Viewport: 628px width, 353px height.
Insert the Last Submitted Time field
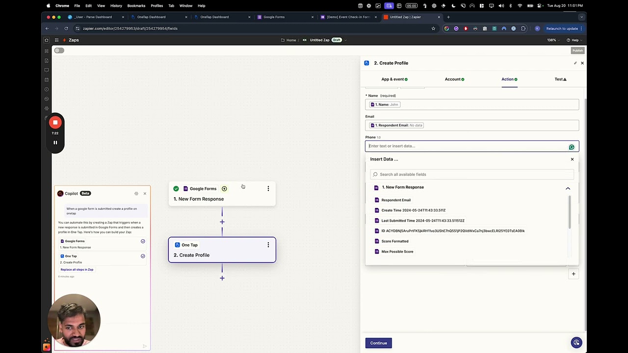(x=423, y=221)
